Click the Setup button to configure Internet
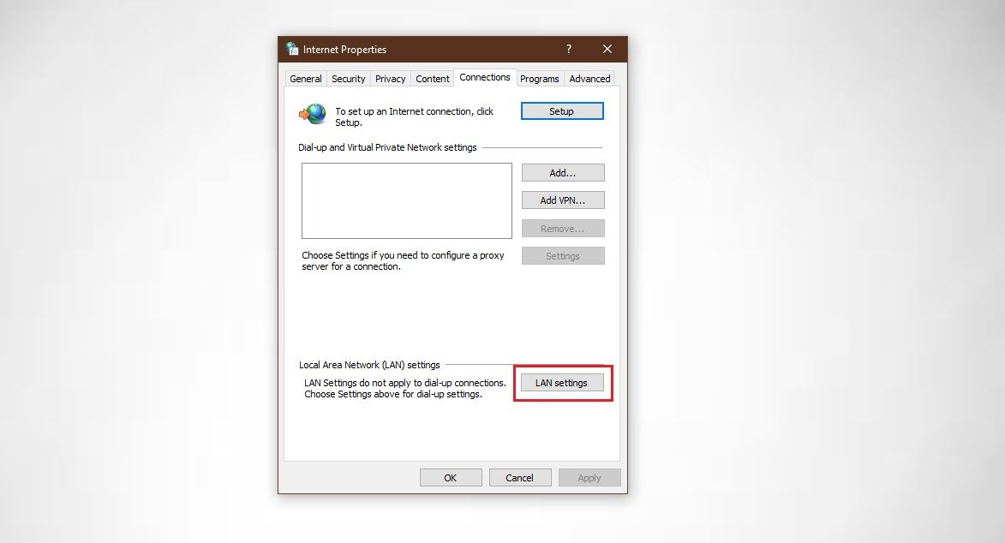This screenshot has width=1005, height=543. tap(561, 110)
